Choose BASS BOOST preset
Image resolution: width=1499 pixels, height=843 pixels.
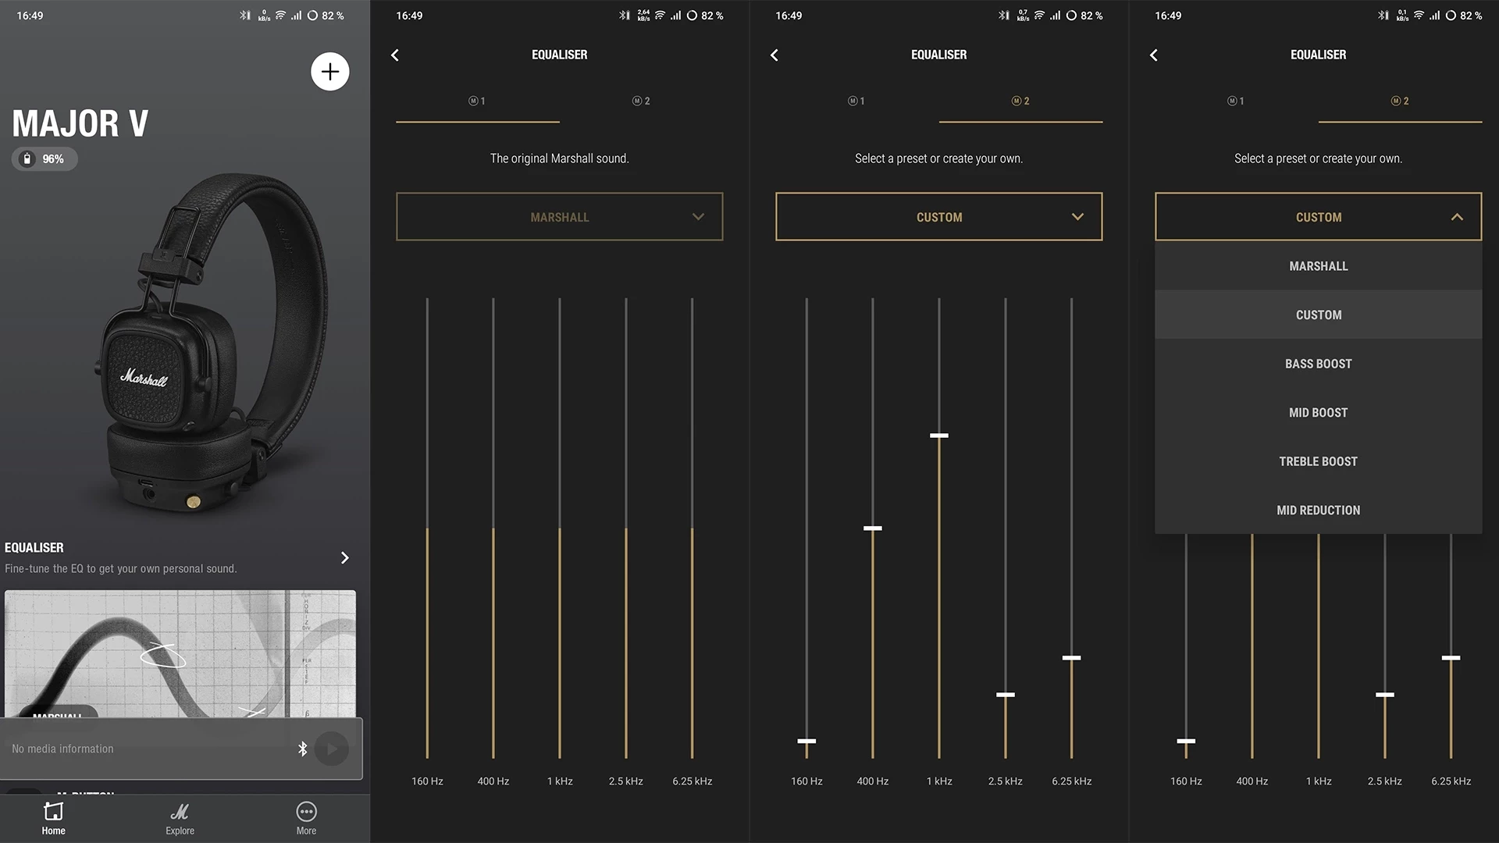(1318, 364)
